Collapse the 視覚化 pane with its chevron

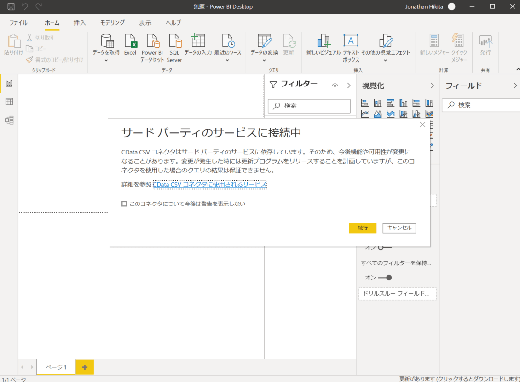(432, 86)
